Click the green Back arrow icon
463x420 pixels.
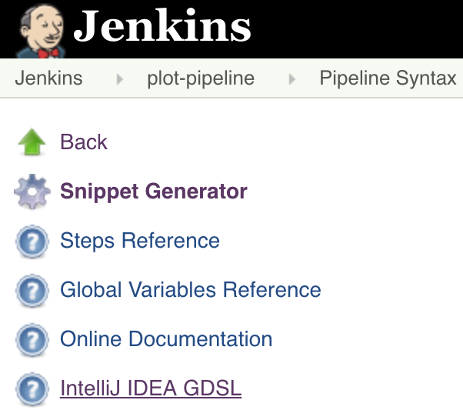(32, 142)
